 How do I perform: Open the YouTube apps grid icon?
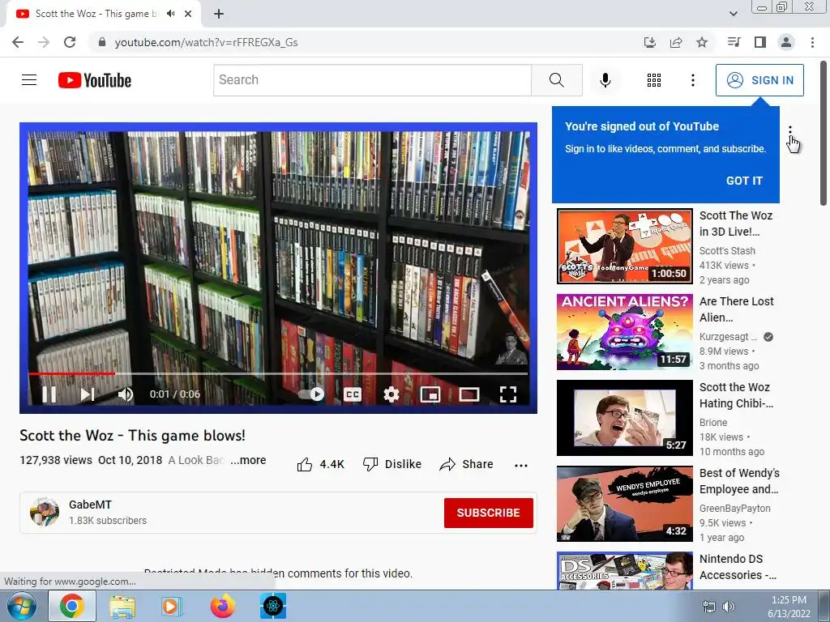coord(654,80)
